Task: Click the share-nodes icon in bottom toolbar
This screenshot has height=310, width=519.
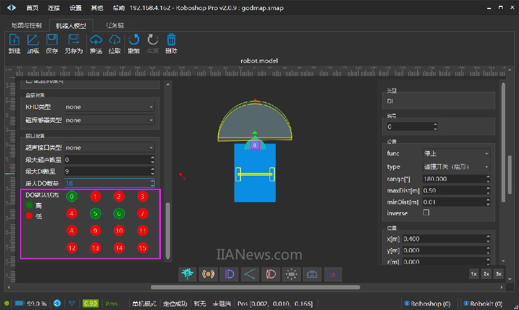Action: (249, 274)
